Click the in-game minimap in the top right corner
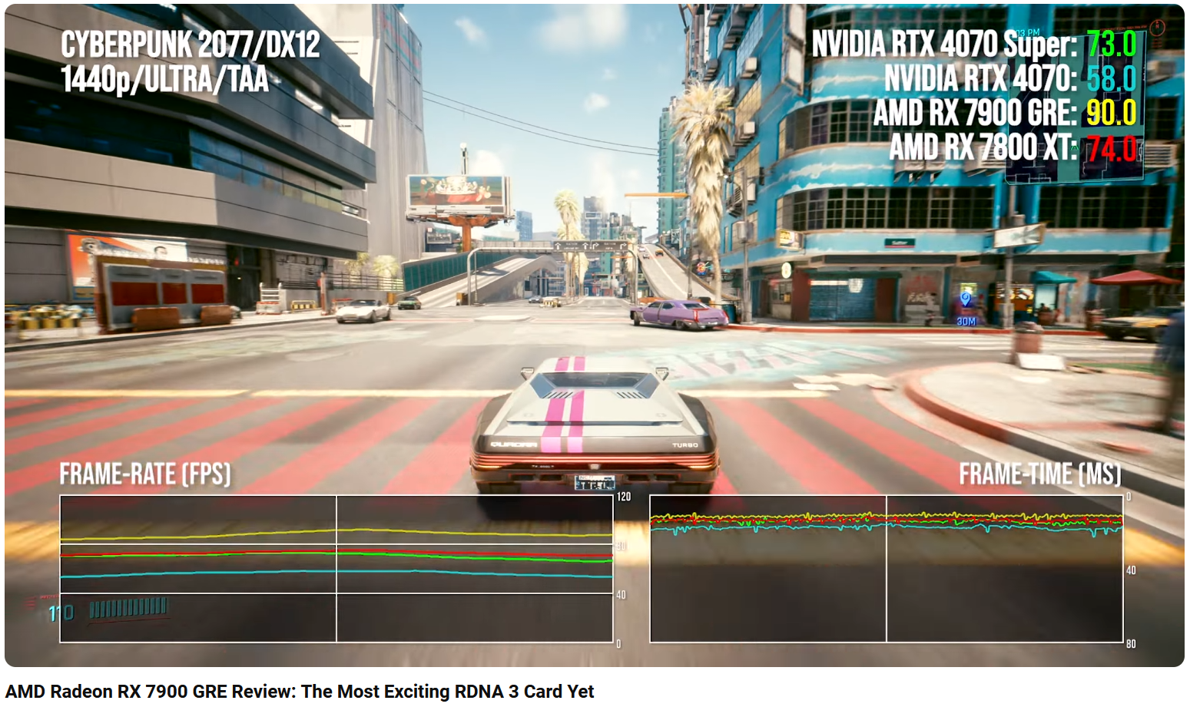Screen dimensions: 1190x707 tap(1076, 107)
